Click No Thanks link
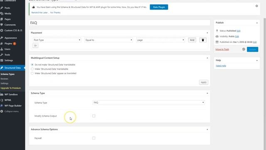The image size is (266, 150). pyautogui.click(x=55, y=12)
